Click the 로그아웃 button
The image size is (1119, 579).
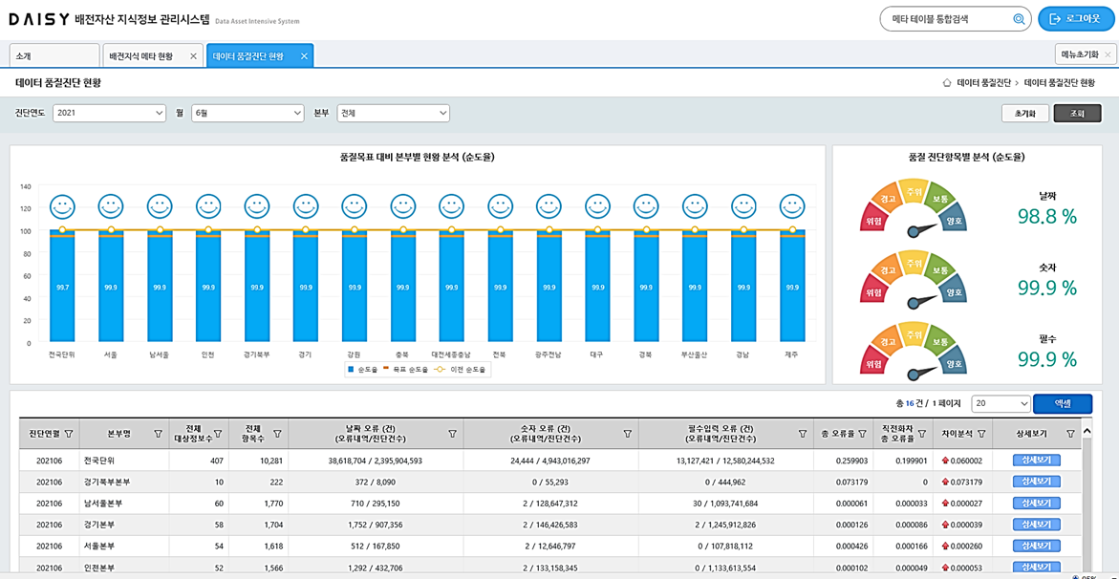[1076, 19]
